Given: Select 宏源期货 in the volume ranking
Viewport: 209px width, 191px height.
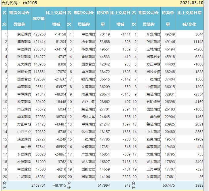Looking at the screenshot, I should tap(24, 162).
